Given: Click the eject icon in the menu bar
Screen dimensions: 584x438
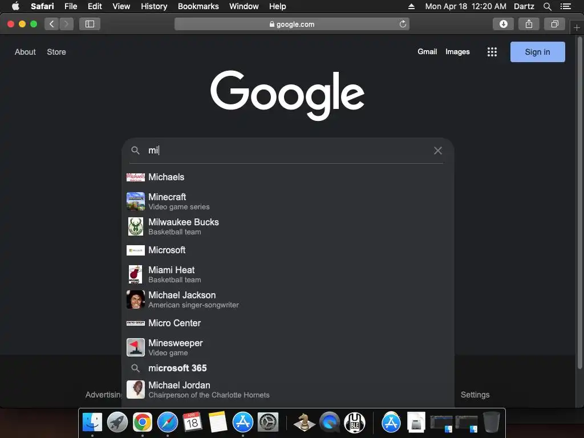Looking at the screenshot, I should 411,6.
